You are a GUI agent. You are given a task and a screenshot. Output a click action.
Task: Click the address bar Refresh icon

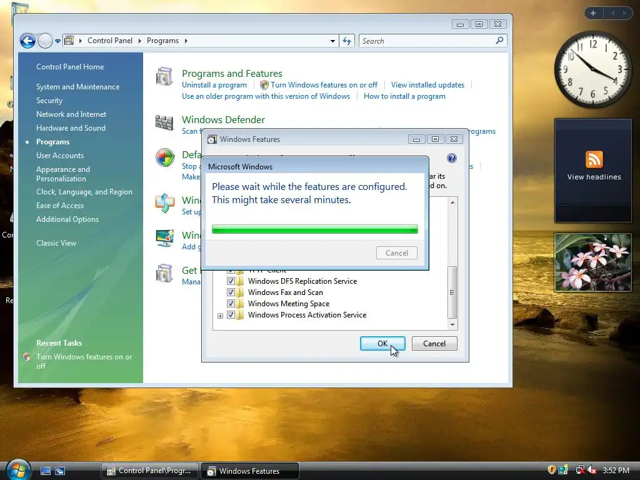pyautogui.click(x=346, y=41)
